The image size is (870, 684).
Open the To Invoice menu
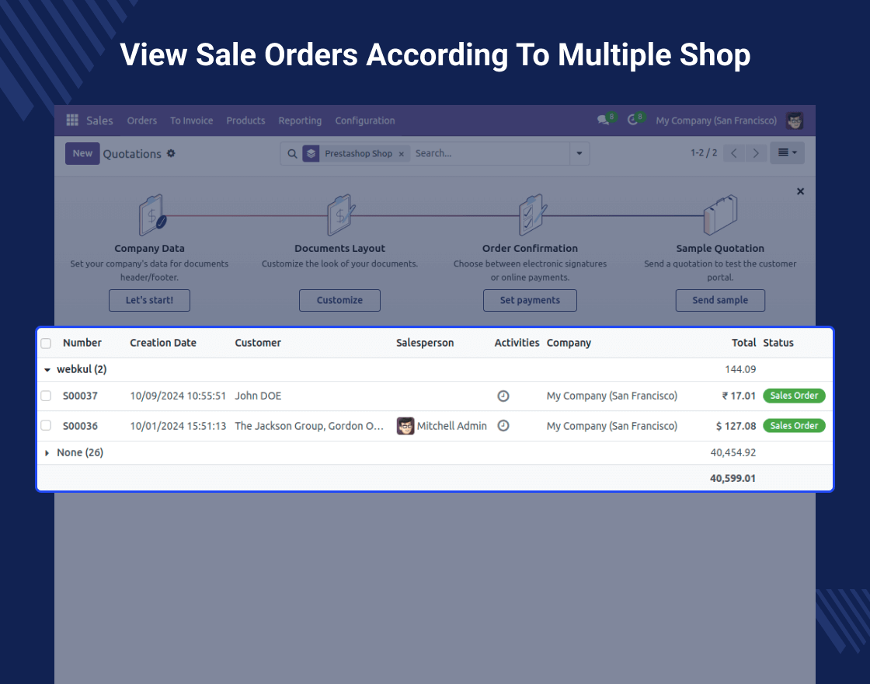(191, 120)
